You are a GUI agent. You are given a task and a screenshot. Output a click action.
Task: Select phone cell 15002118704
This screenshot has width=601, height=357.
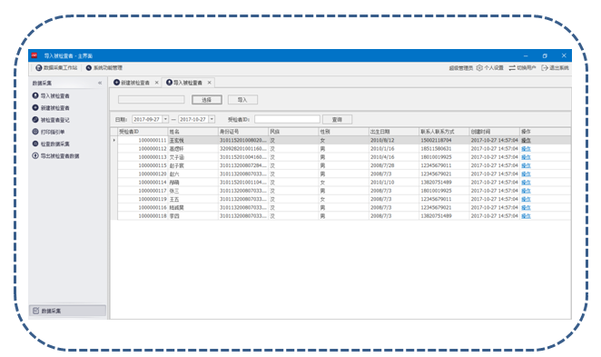point(444,140)
